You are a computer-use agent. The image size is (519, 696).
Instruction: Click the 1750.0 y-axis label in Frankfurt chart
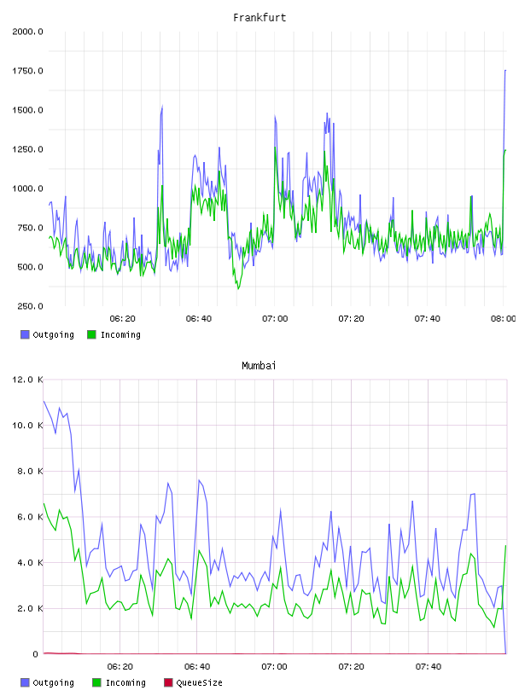[x=27, y=71]
